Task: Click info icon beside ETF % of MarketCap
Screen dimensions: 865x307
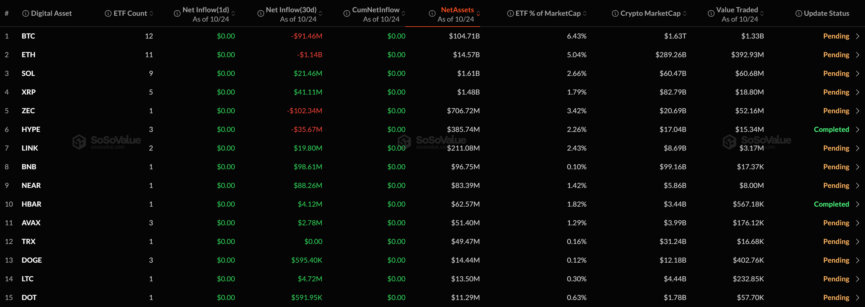Action: 510,13
